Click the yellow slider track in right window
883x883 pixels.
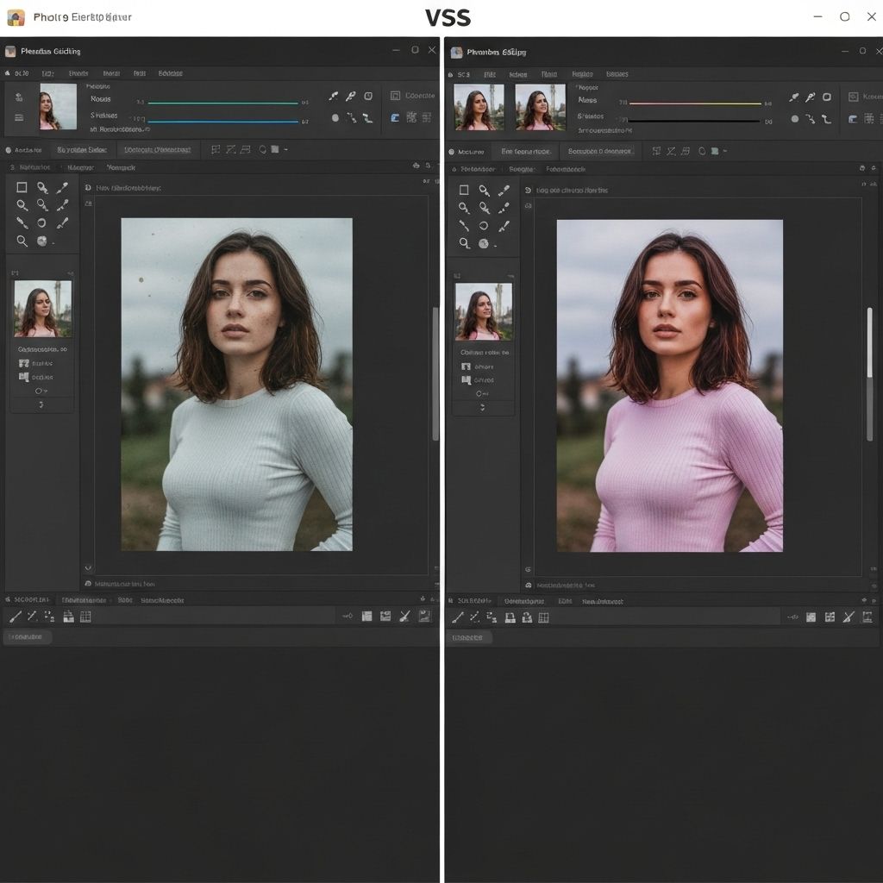tap(695, 103)
